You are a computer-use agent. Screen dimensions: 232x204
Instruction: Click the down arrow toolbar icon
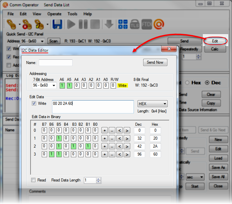coord(109,24)
